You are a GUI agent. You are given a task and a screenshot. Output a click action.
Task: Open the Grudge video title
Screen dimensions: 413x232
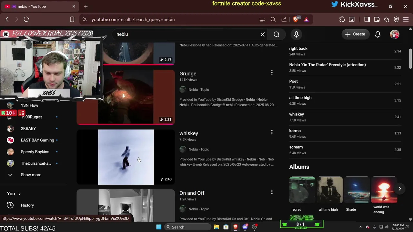(x=188, y=74)
